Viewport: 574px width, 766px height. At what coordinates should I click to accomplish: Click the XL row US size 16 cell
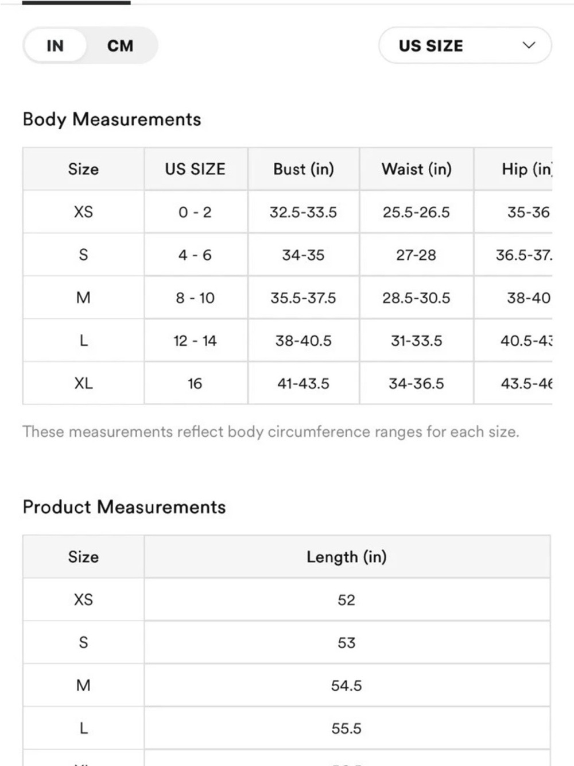pos(195,383)
